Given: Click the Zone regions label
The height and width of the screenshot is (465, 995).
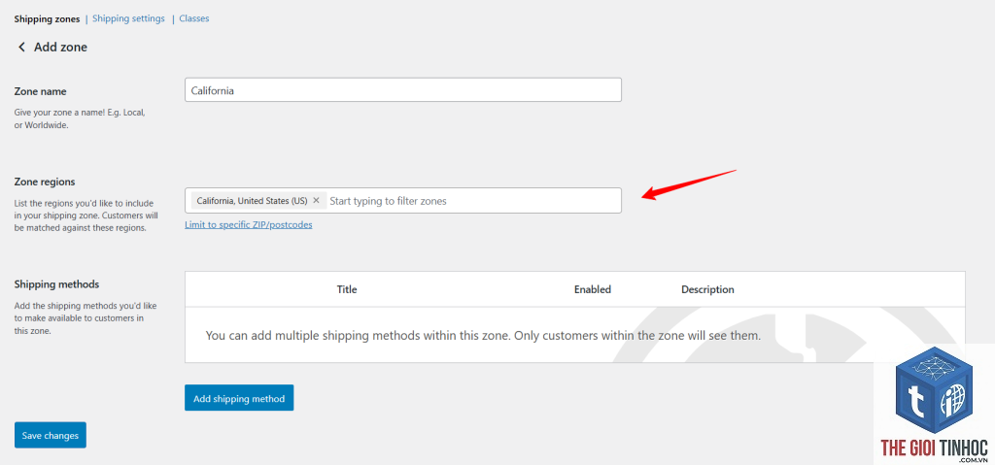Looking at the screenshot, I should (x=45, y=183).
